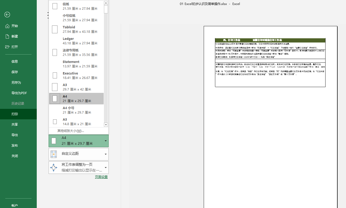
Task: Click the 开始 home icon
Action: (x=7, y=26)
